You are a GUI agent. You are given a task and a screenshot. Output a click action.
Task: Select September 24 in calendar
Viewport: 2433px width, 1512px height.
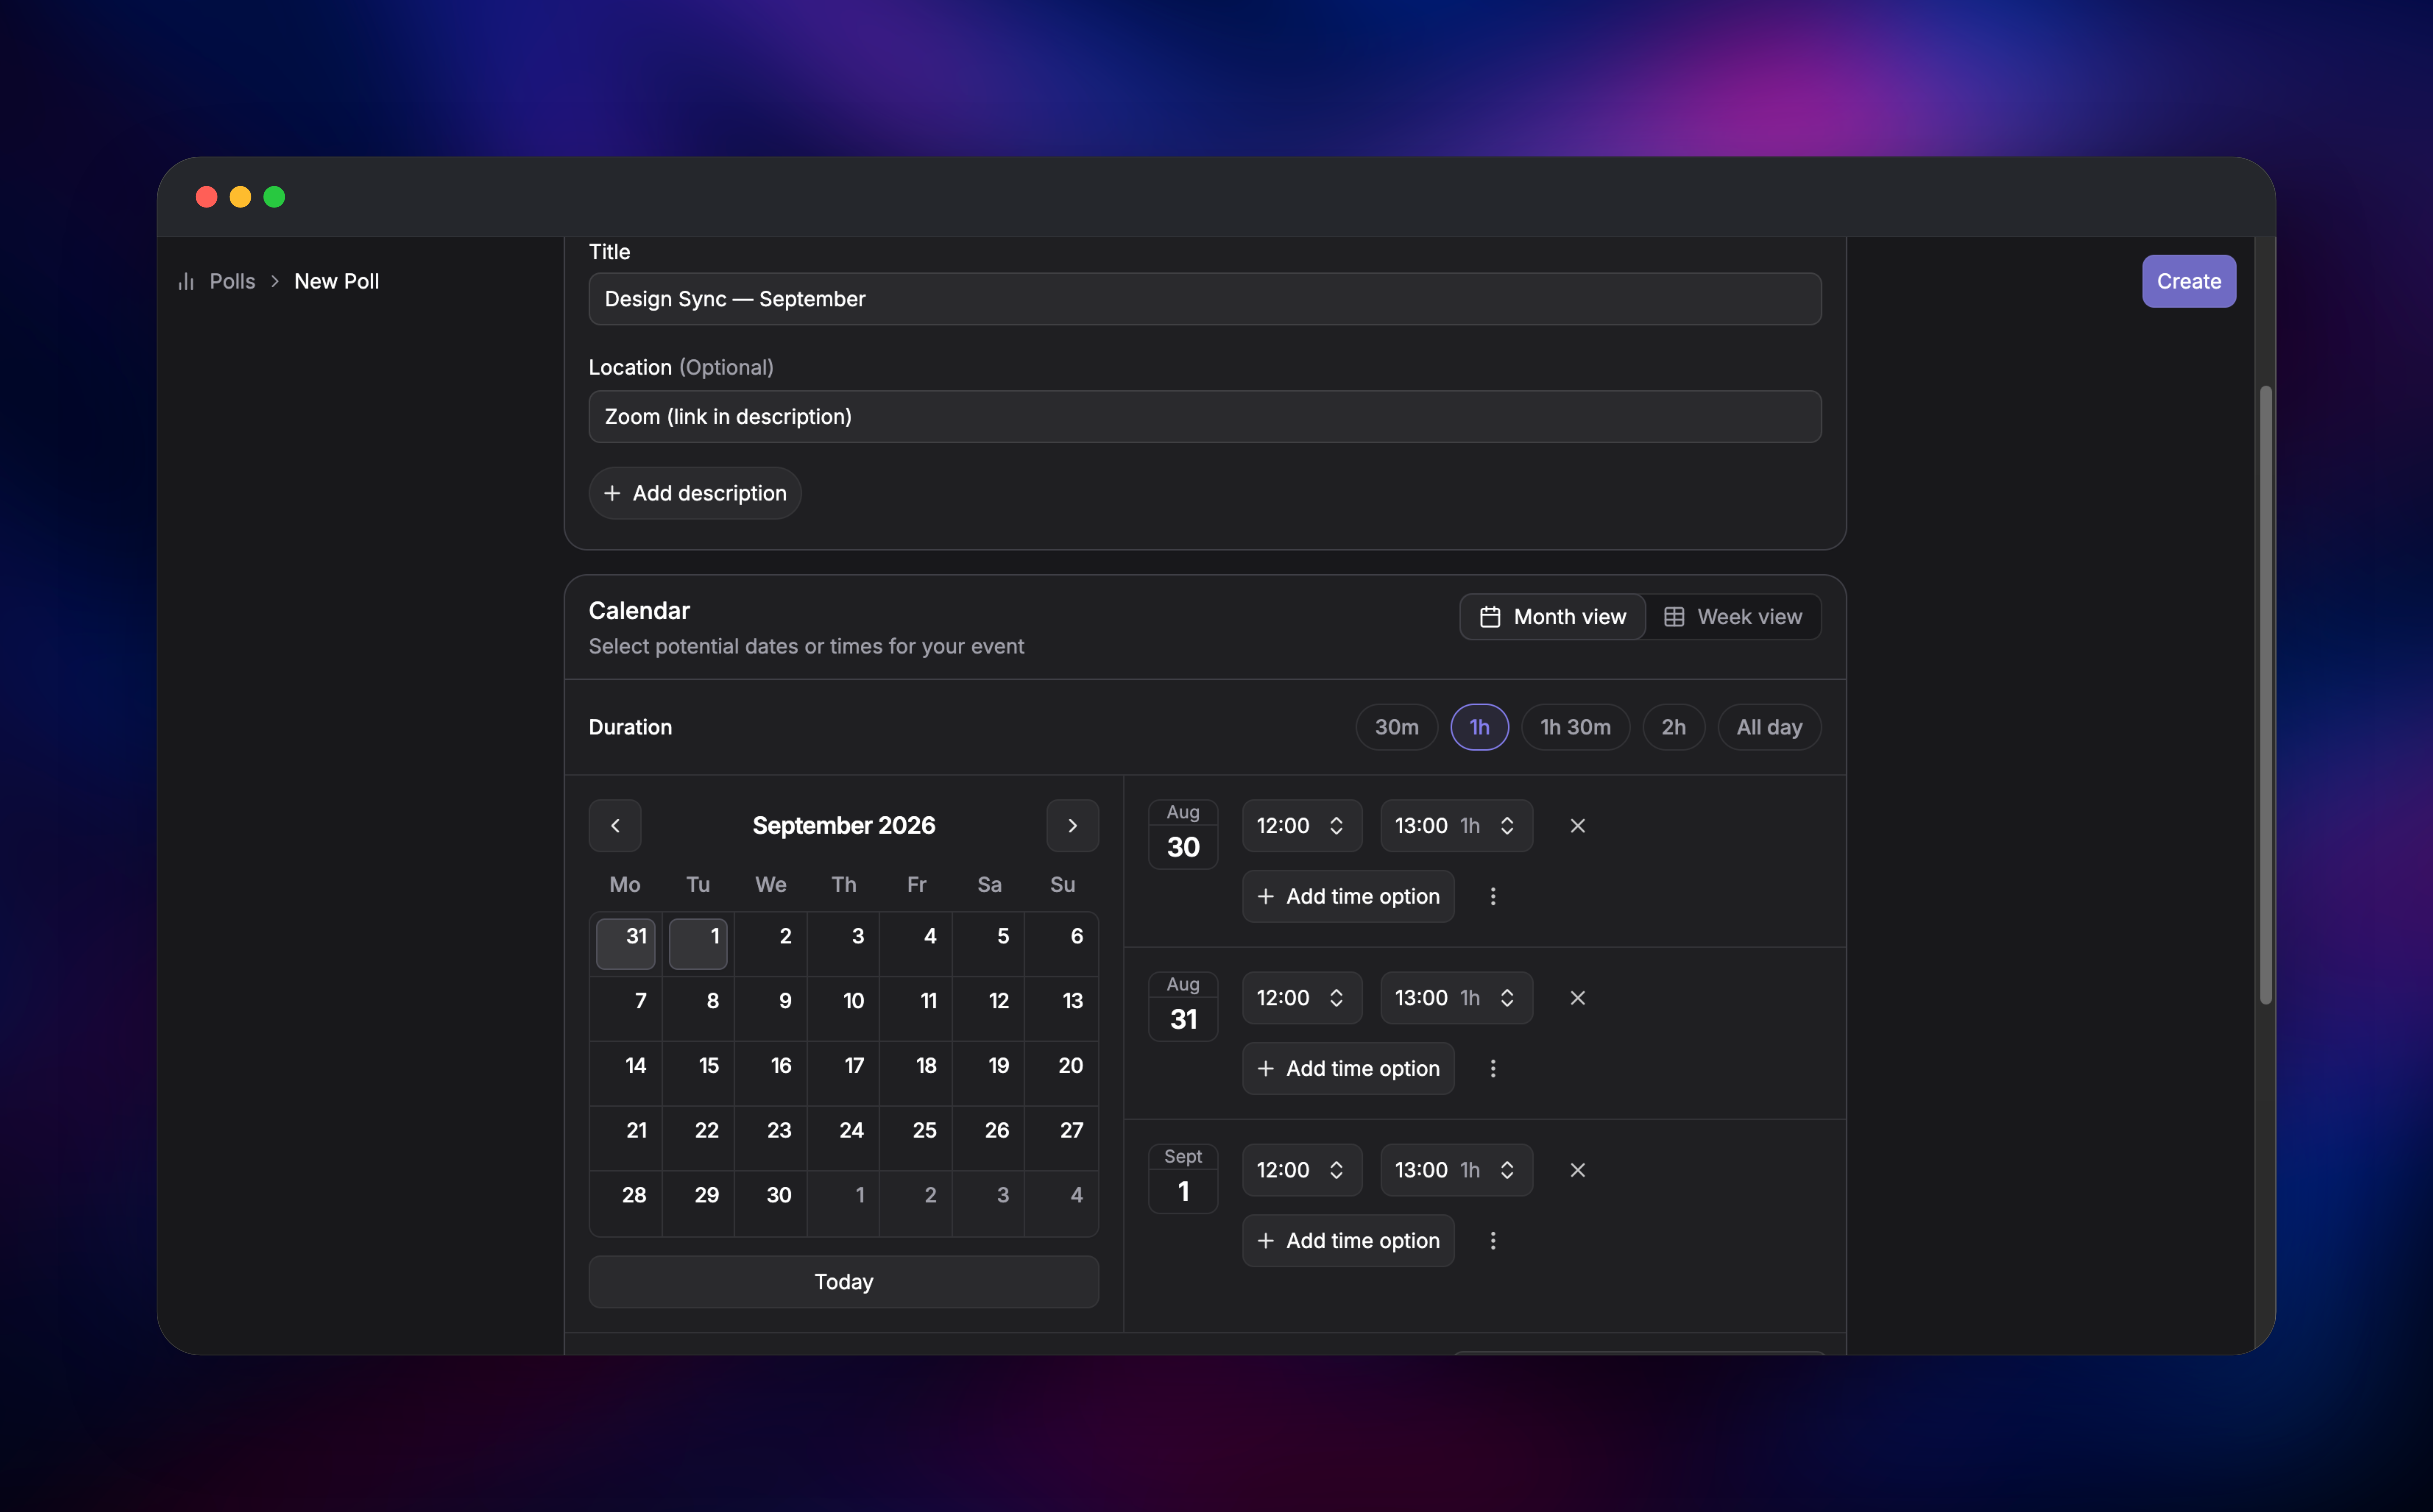coord(844,1137)
